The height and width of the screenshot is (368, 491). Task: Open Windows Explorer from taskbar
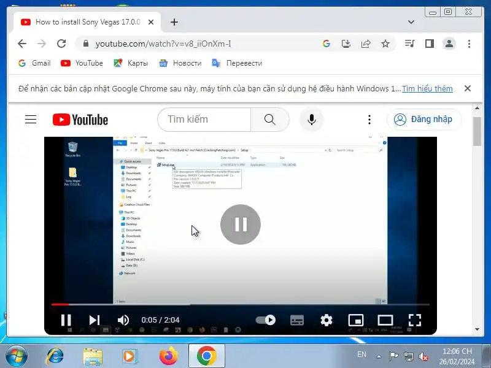[x=93, y=356]
